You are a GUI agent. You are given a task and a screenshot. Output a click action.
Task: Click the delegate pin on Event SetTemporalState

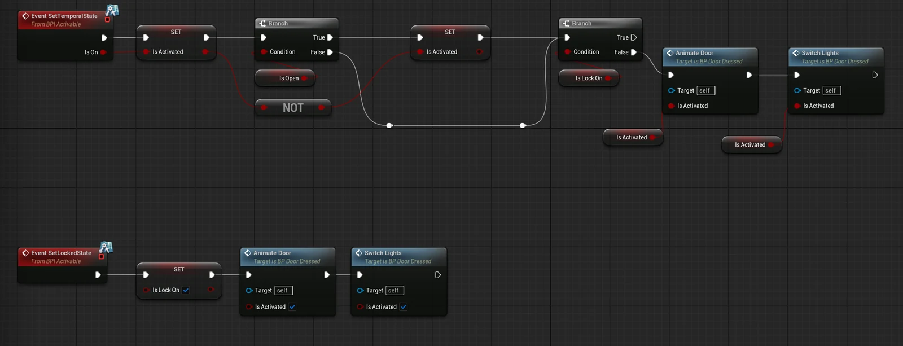click(x=107, y=20)
